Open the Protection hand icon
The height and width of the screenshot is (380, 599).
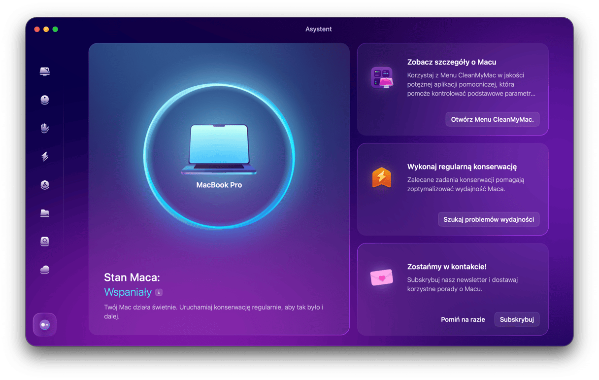45,128
